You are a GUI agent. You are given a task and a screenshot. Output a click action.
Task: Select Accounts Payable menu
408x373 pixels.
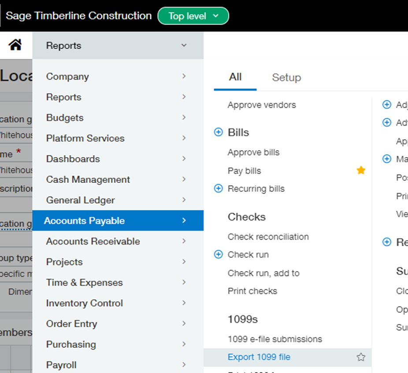pos(118,220)
